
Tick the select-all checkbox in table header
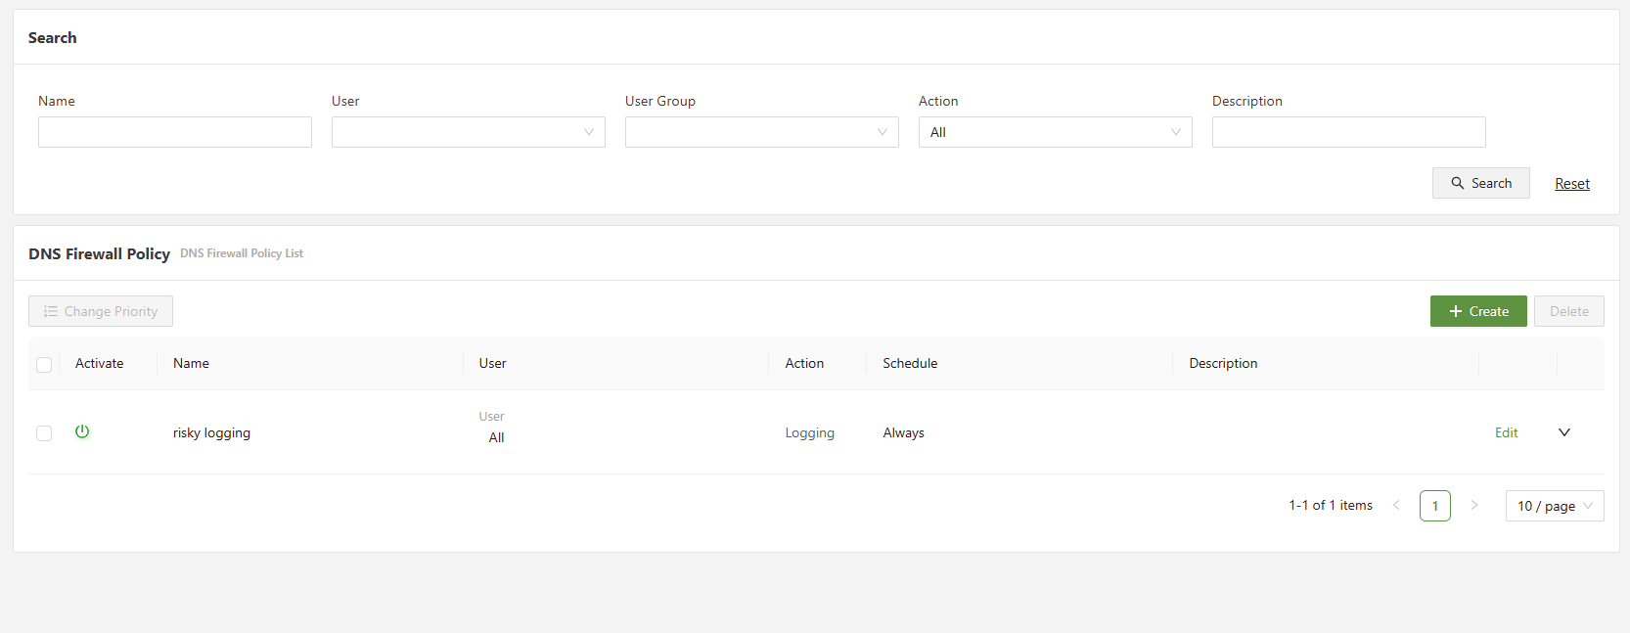(x=44, y=365)
